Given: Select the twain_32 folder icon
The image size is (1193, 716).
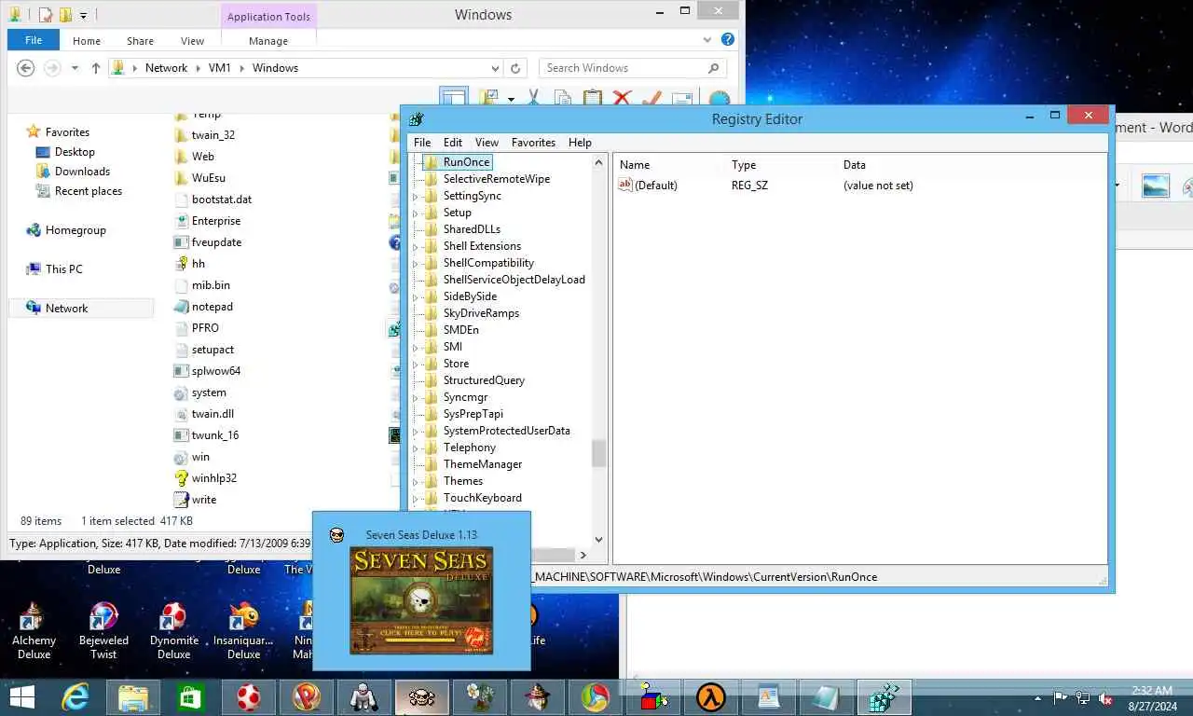Looking at the screenshot, I should click(x=182, y=135).
